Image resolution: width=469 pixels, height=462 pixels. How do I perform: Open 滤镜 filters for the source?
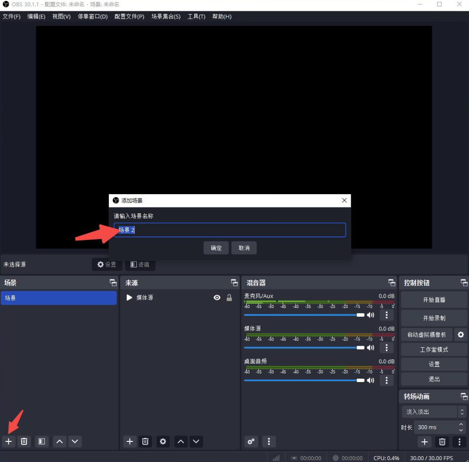click(x=140, y=264)
